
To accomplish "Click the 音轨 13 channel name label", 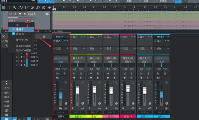I will click(x=162, y=116).
